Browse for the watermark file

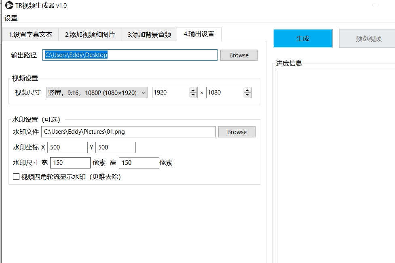pyautogui.click(x=237, y=132)
